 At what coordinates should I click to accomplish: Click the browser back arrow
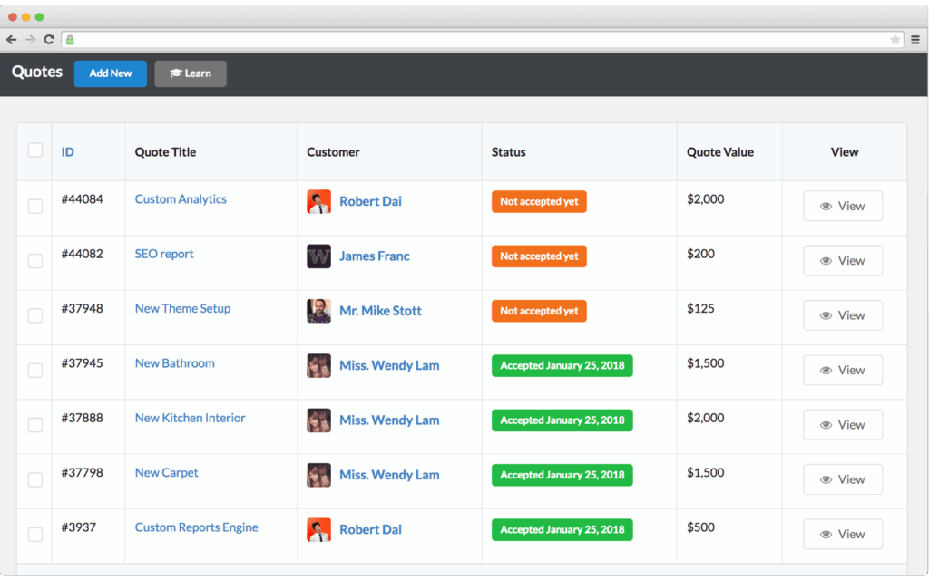[11, 40]
